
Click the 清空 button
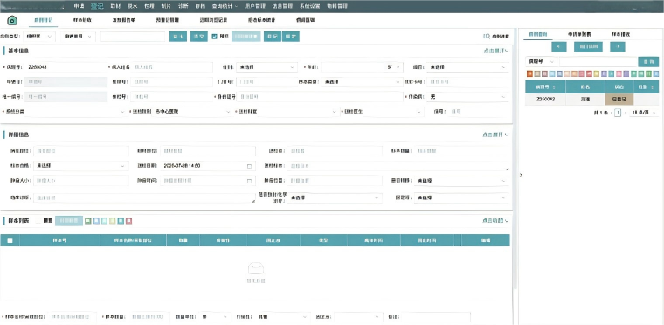point(198,37)
